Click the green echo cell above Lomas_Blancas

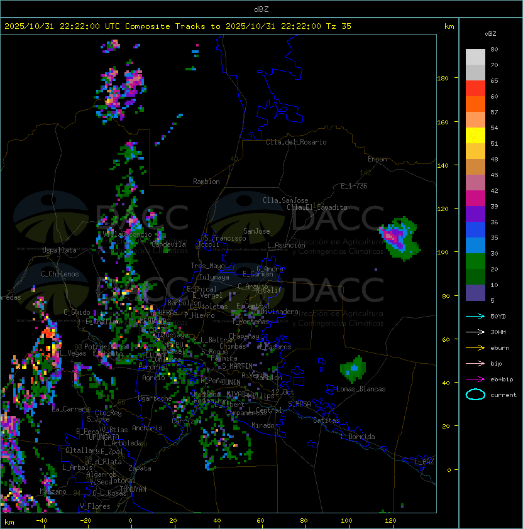353,369
